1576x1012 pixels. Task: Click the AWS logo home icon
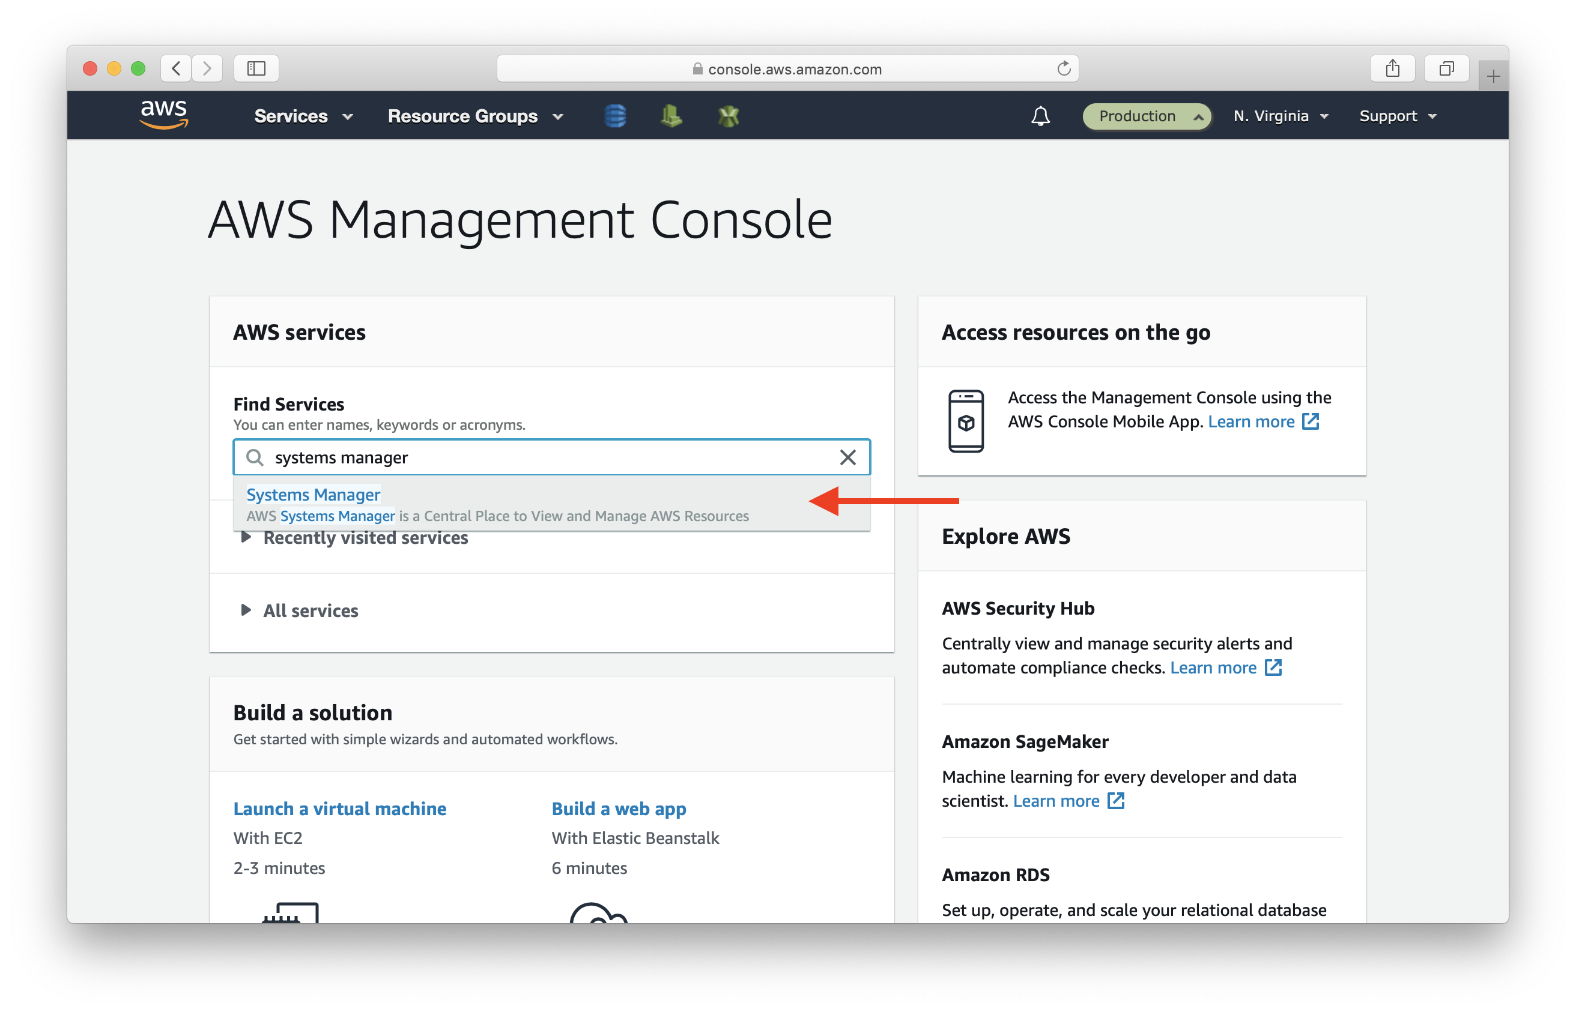coord(164,115)
